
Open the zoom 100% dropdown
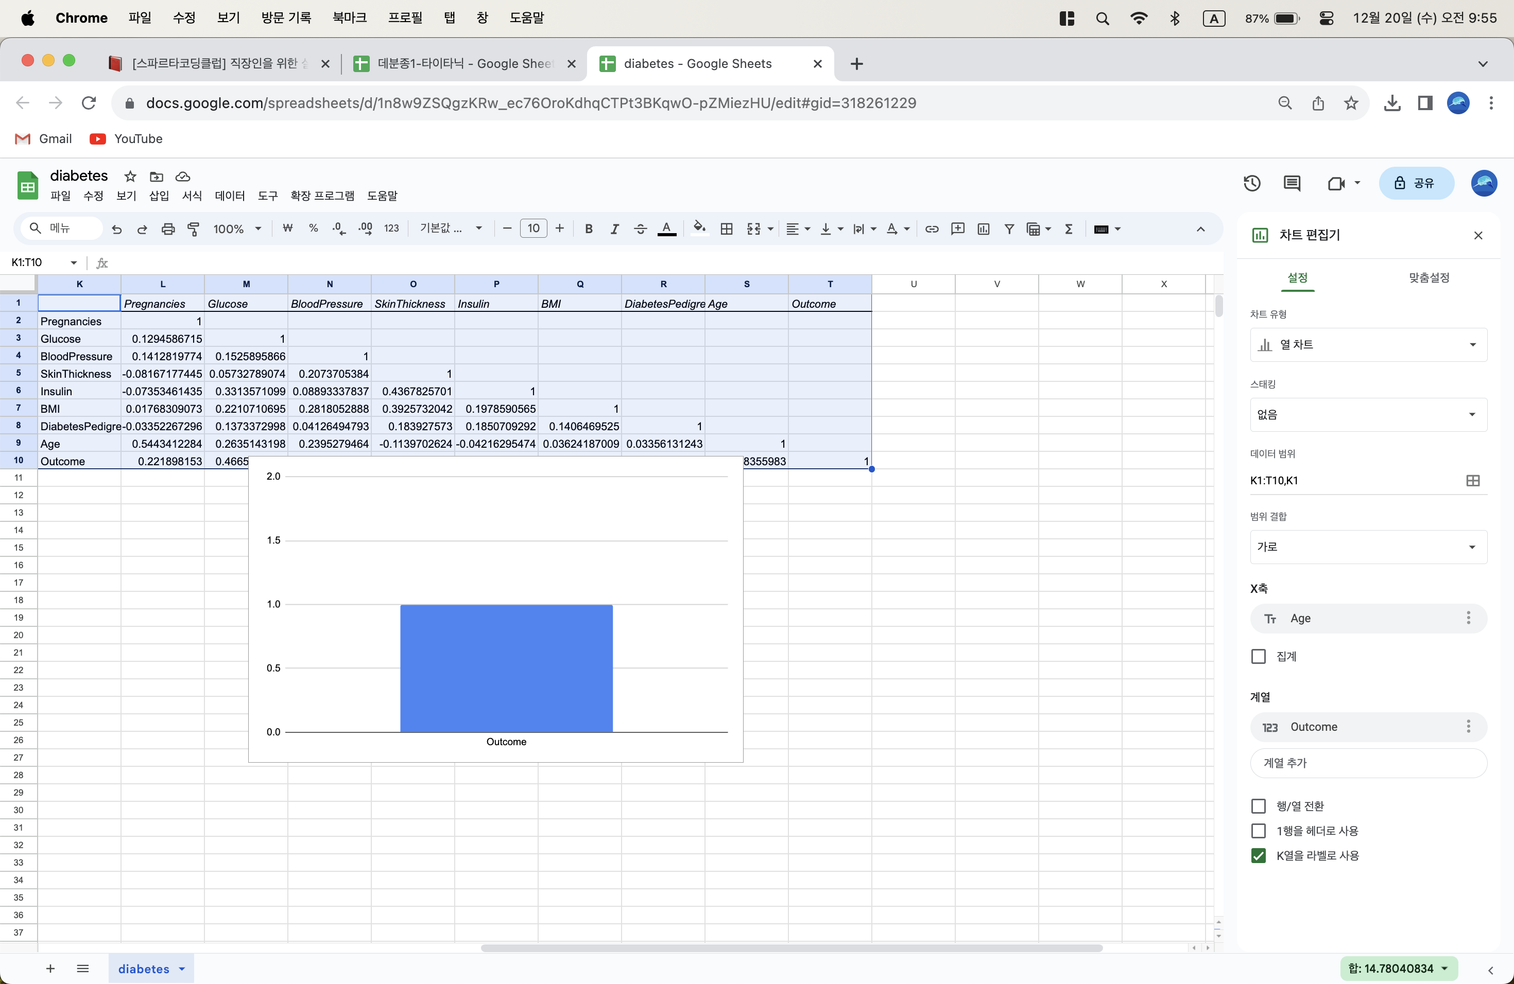click(237, 229)
